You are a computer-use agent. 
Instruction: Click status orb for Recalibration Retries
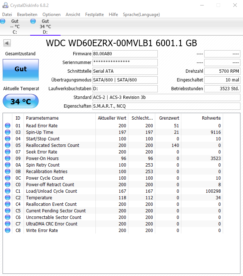pos(8,171)
